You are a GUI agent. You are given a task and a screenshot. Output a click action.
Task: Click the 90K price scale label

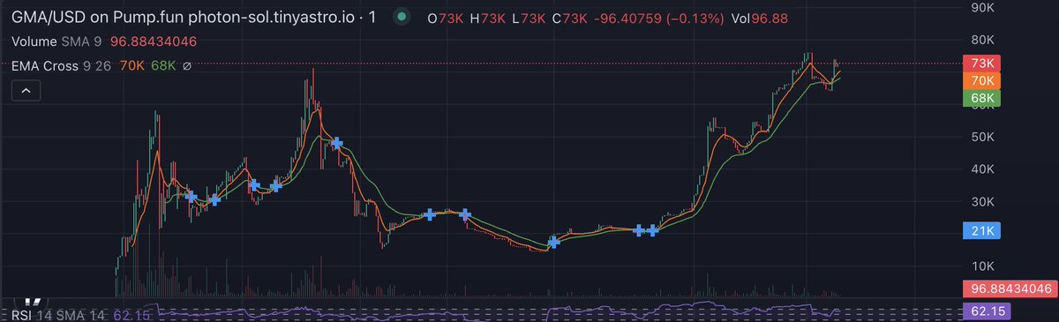[983, 7]
